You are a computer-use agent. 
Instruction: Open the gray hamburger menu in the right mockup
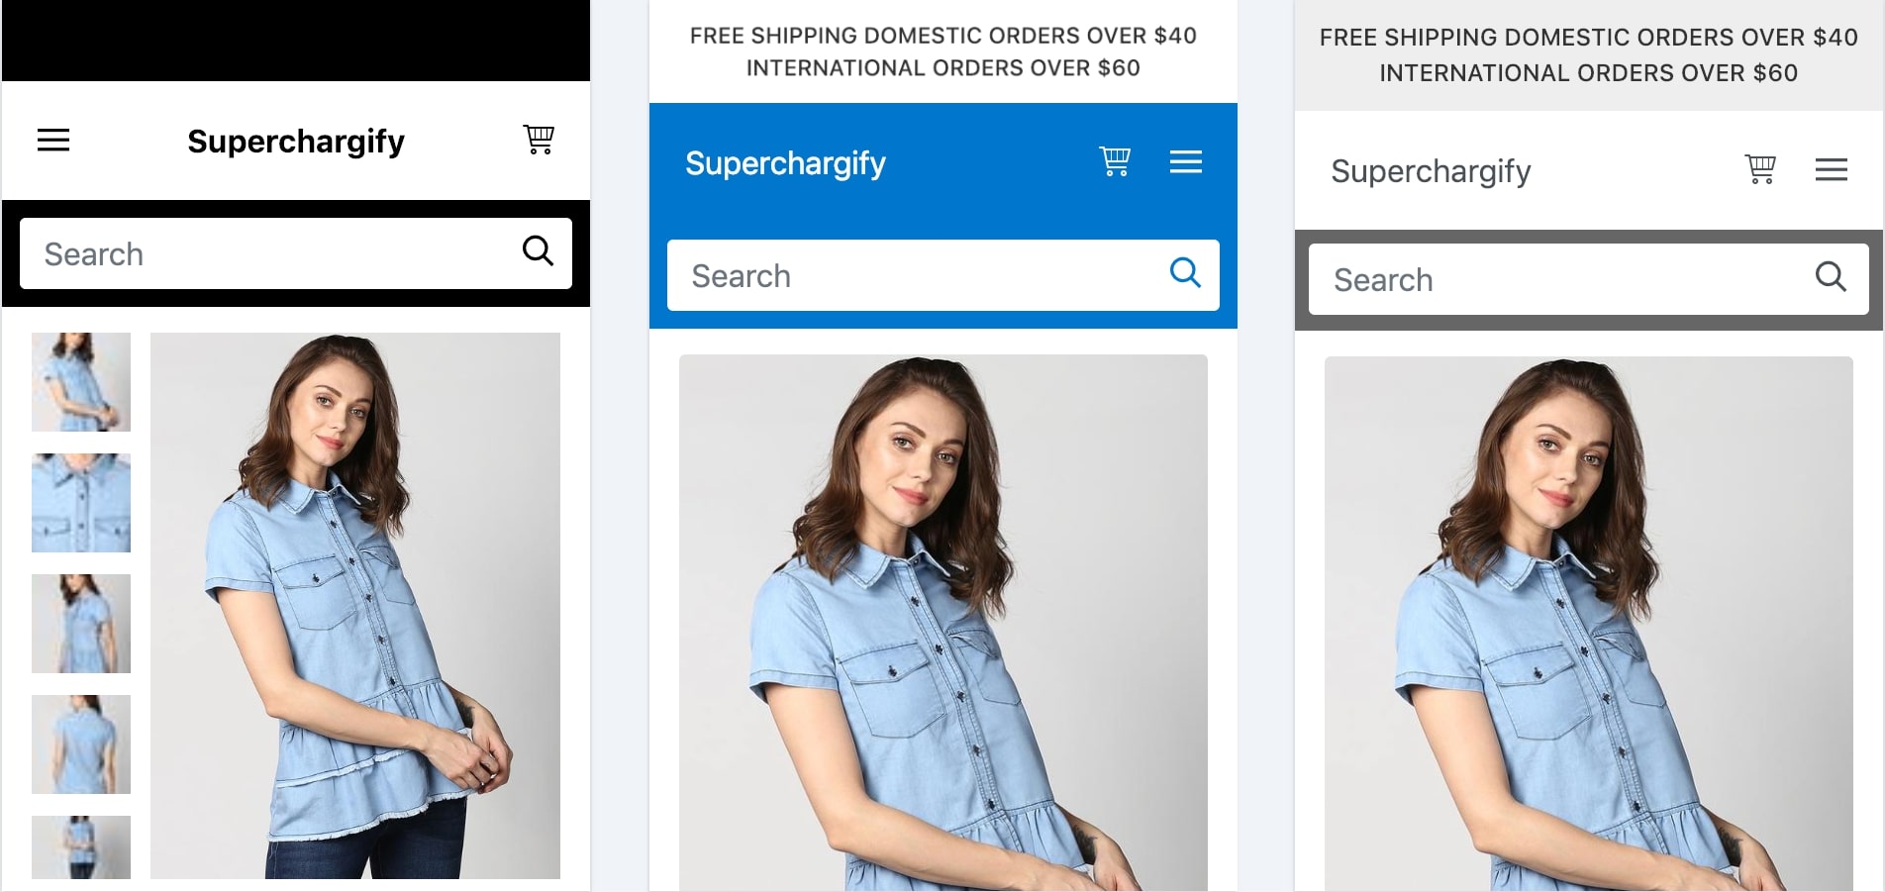[x=1832, y=170]
